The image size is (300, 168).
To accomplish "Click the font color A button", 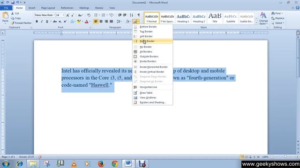I will coord(86,21).
